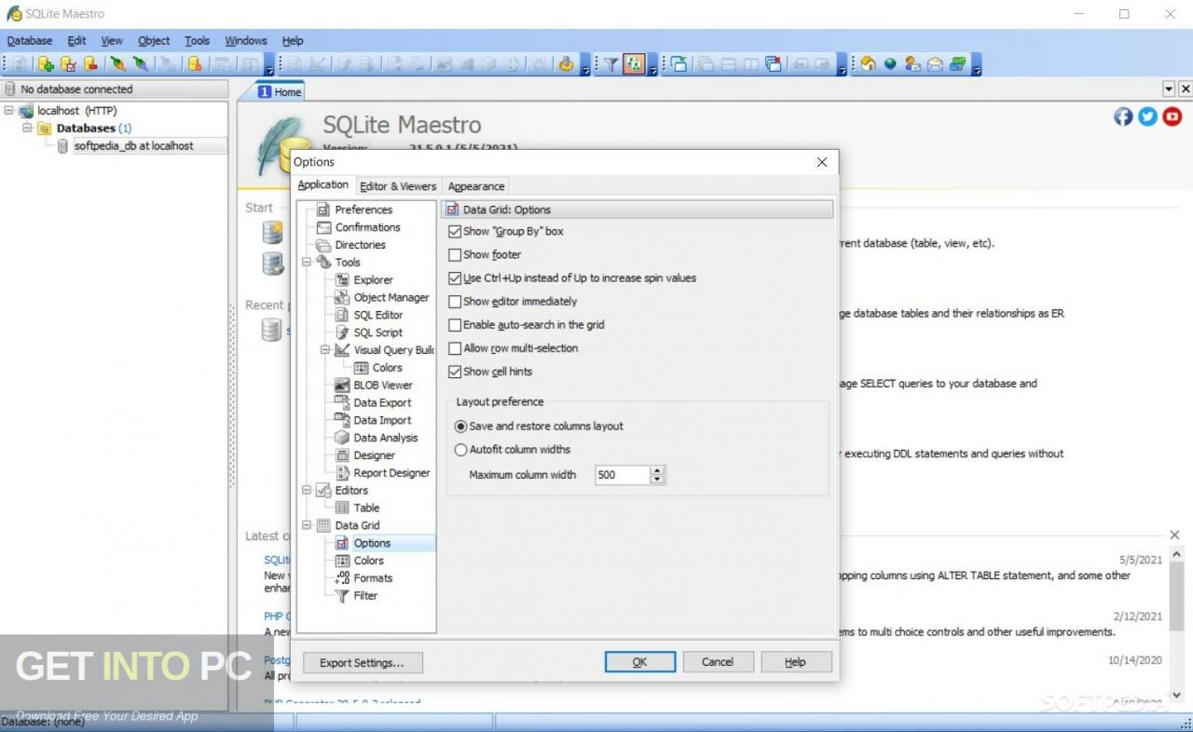Viewport: 1193px width, 732px height.
Task: Collapse the Data Grid node
Action: (307, 525)
